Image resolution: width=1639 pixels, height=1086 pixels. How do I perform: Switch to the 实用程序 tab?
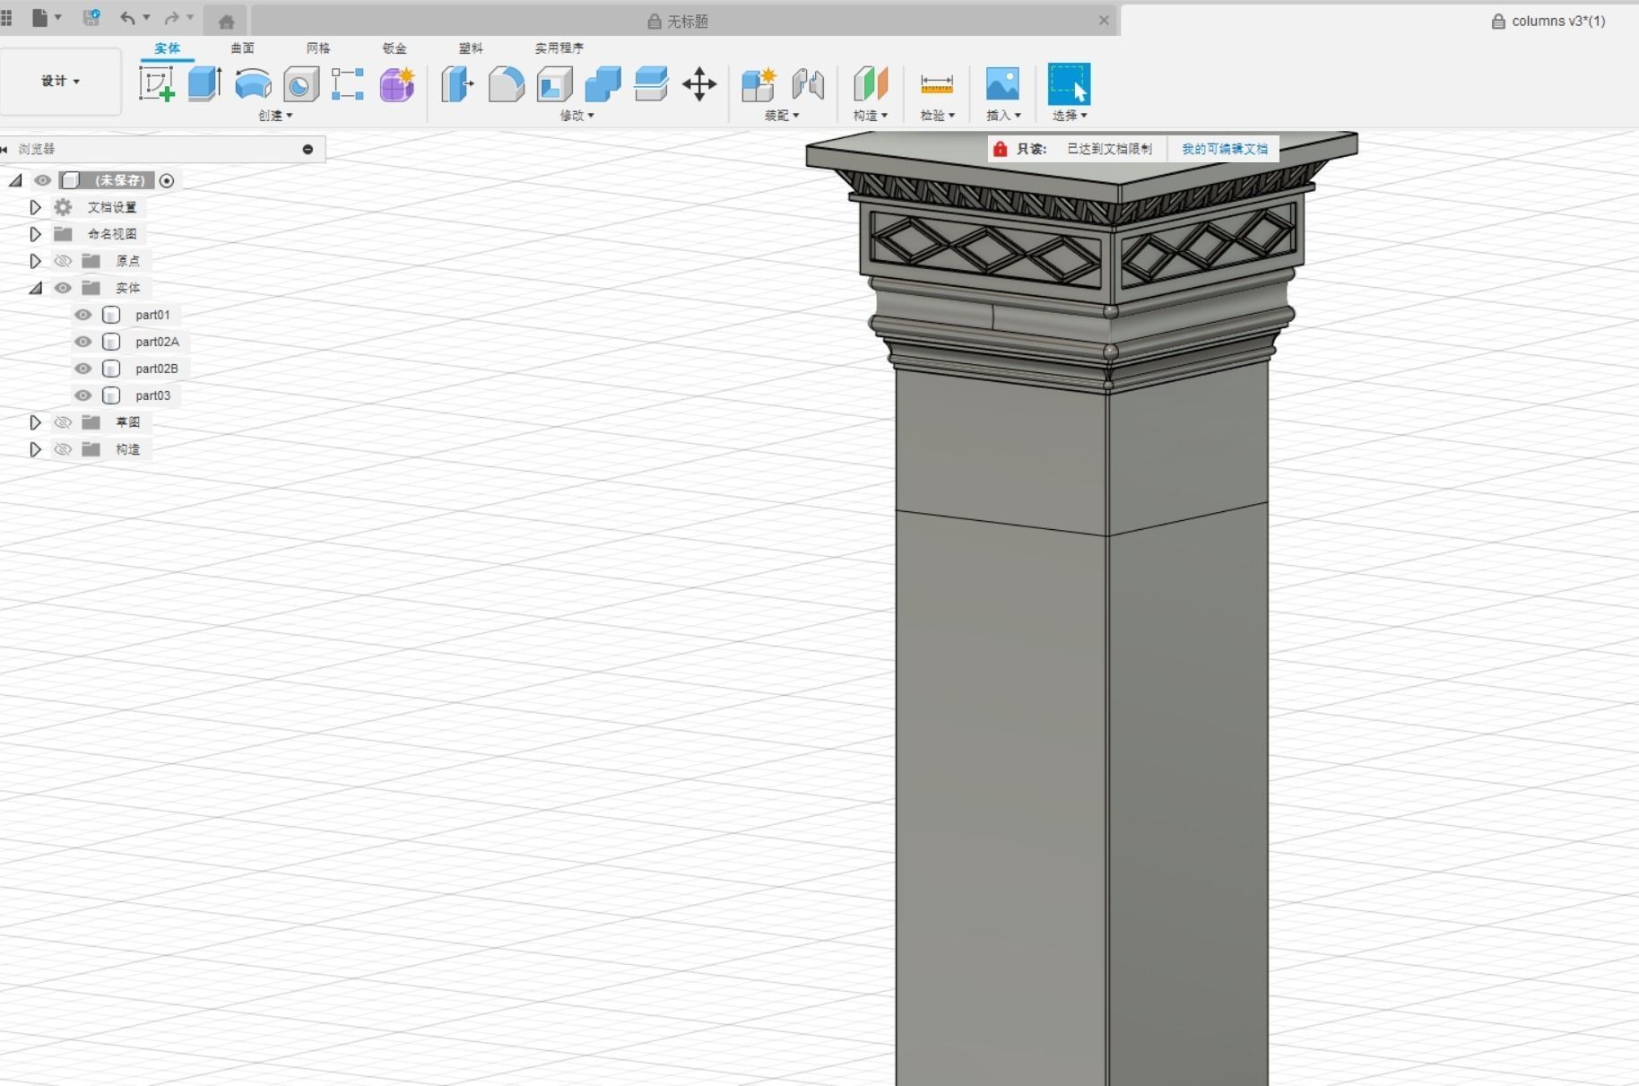pos(559,48)
